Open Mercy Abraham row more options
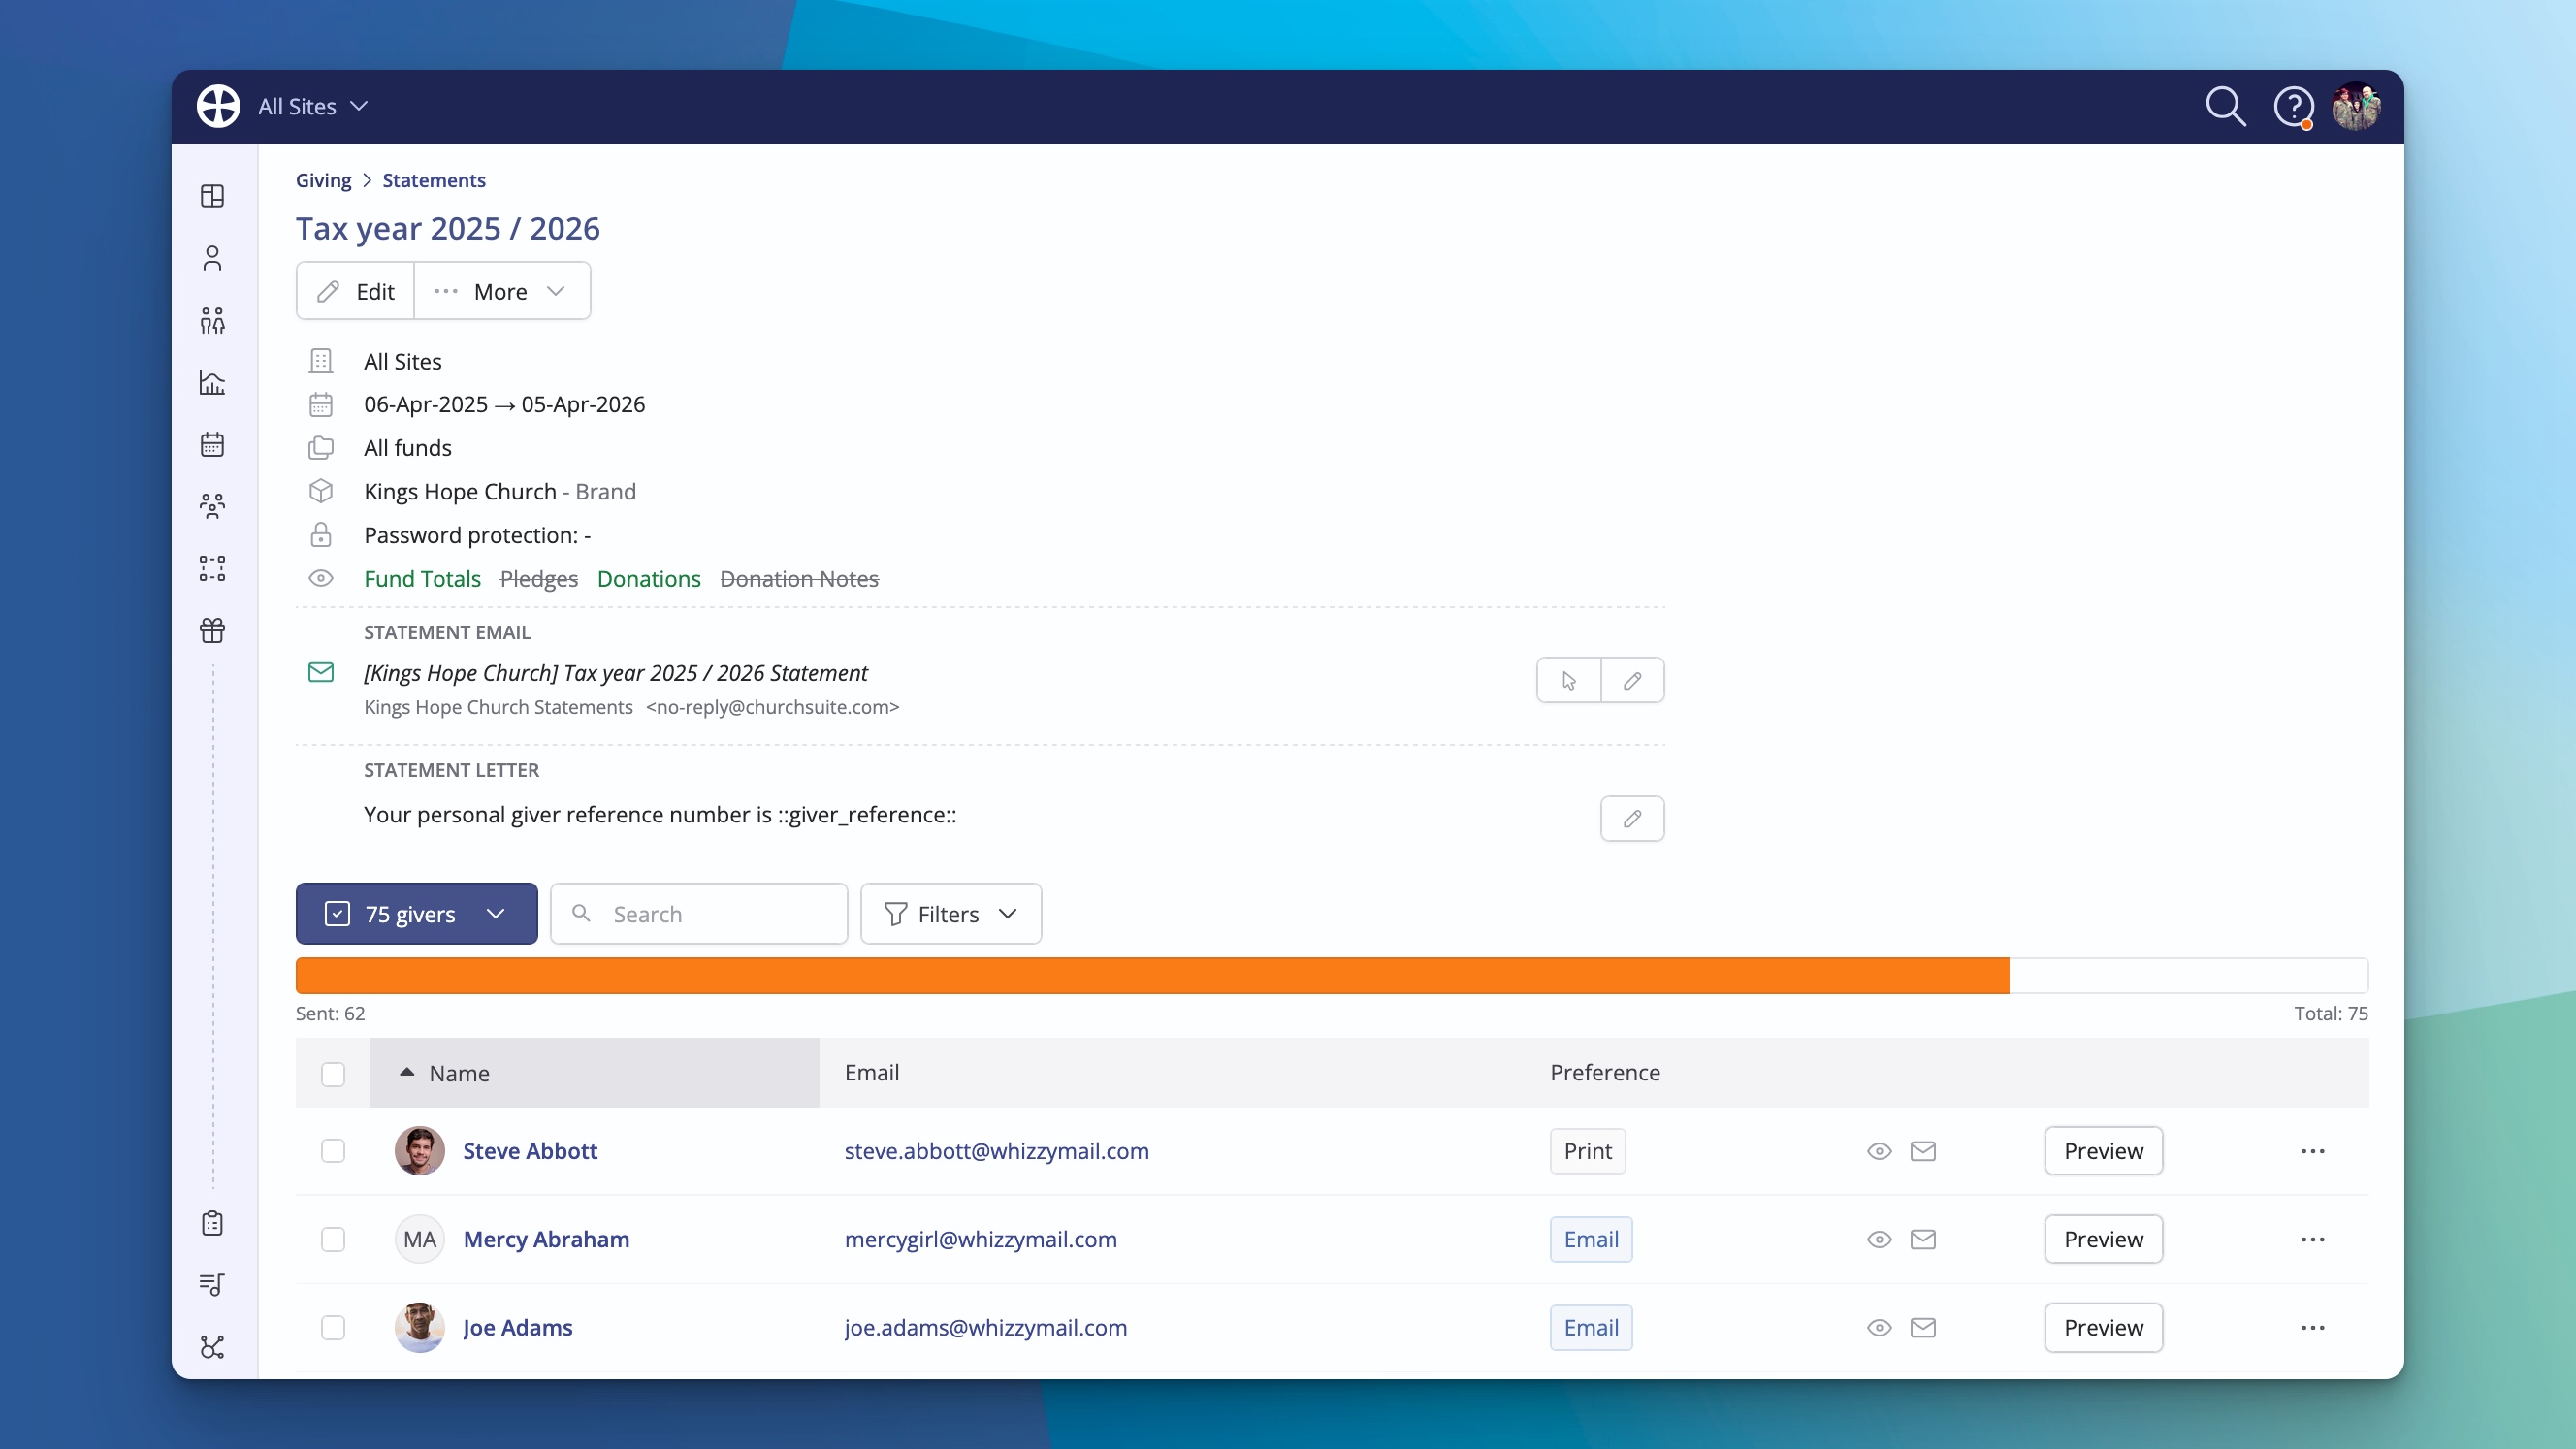This screenshot has width=2576, height=1449. [x=2312, y=1239]
